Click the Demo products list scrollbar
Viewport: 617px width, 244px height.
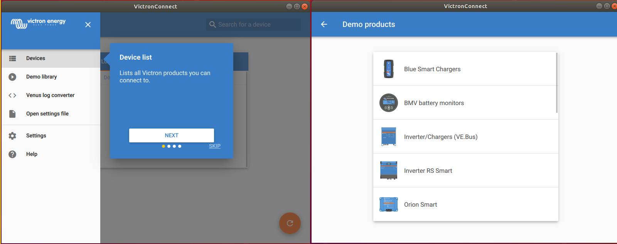click(557, 83)
